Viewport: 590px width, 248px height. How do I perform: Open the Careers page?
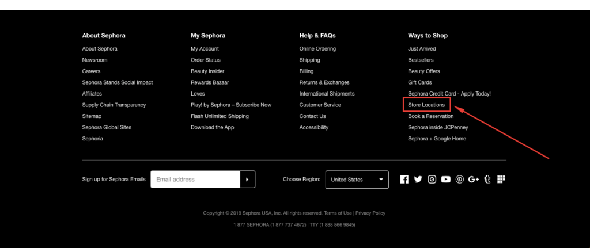click(x=92, y=71)
